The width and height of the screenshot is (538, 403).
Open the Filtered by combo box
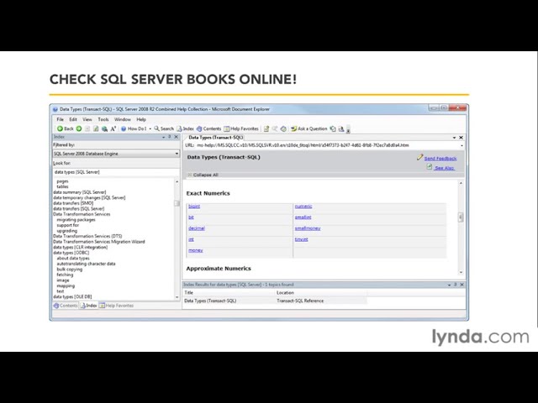pos(116,154)
